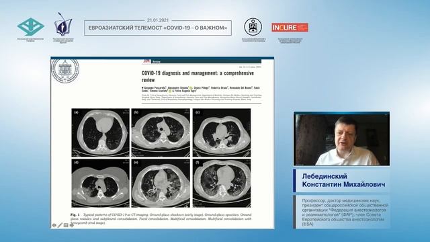The height and width of the screenshot is (242, 430).
Task: Click the speaker's credentials description text
Action: 345,212
